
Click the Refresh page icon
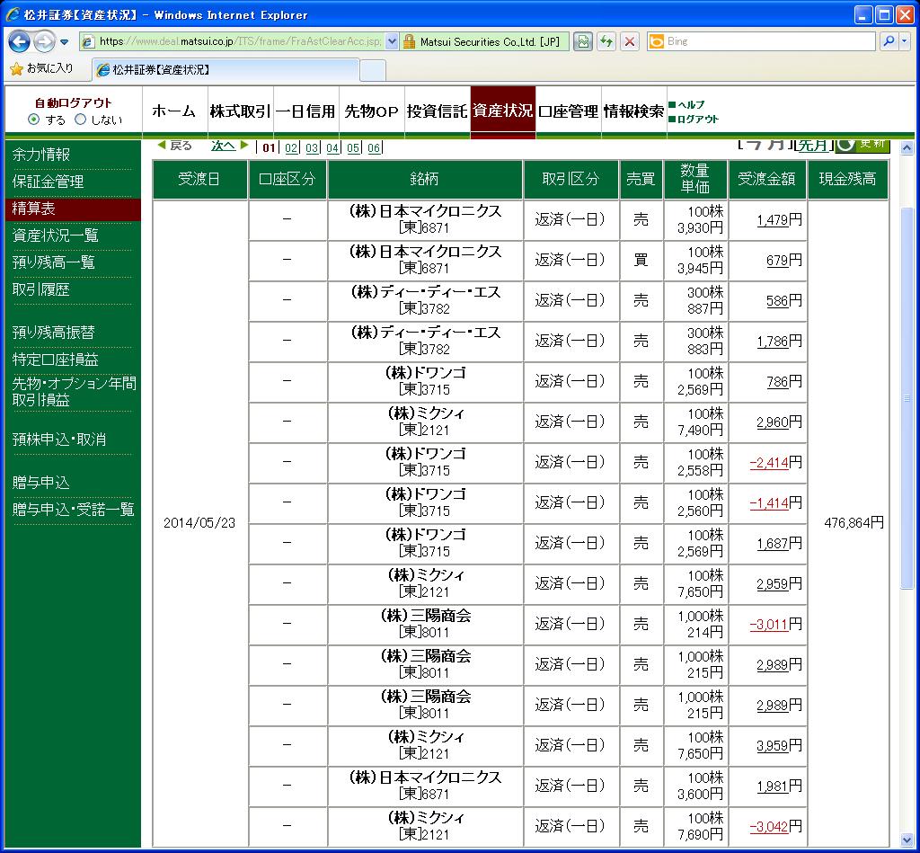point(607,41)
